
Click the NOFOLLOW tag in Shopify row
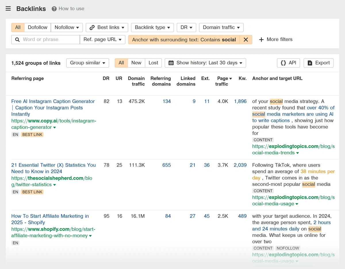pyautogui.click(x=288, y=248)
